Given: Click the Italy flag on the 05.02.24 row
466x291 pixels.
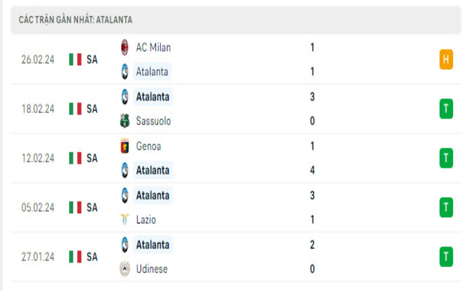Looking at the screenshot, I should [75, 207].
